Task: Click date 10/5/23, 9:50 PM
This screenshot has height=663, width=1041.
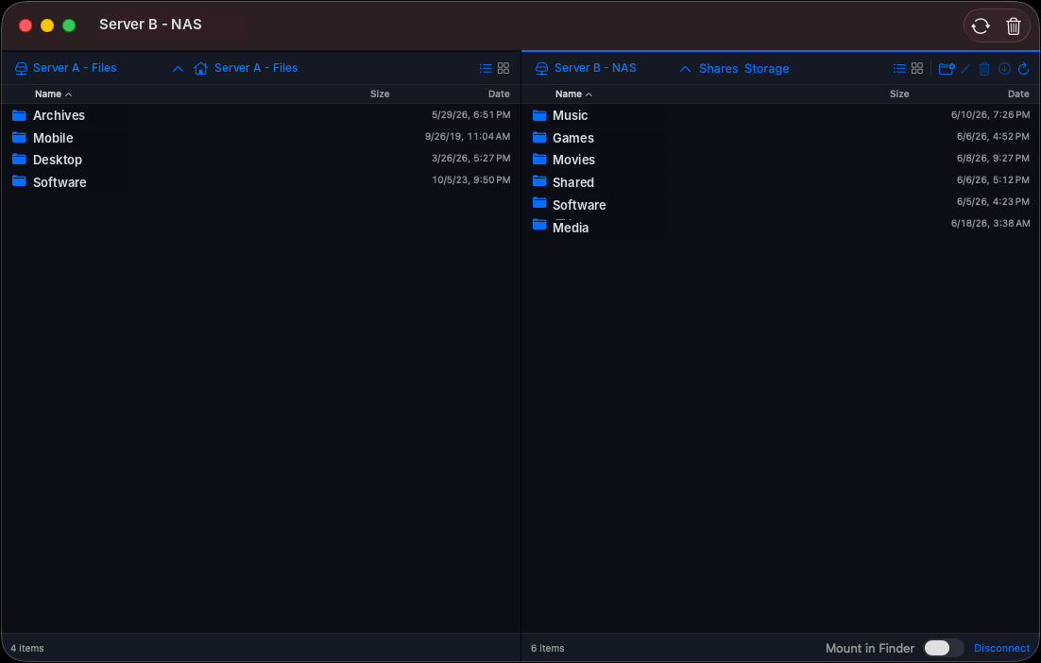Action: point(470,179)
